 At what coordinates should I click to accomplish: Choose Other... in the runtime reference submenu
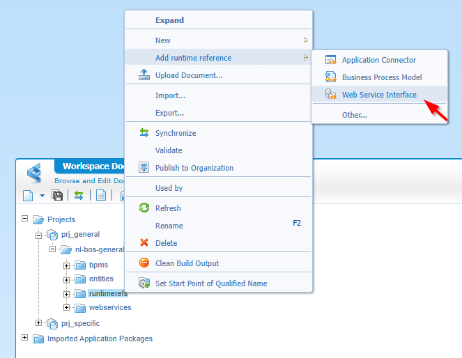click(x=354, y=115)
